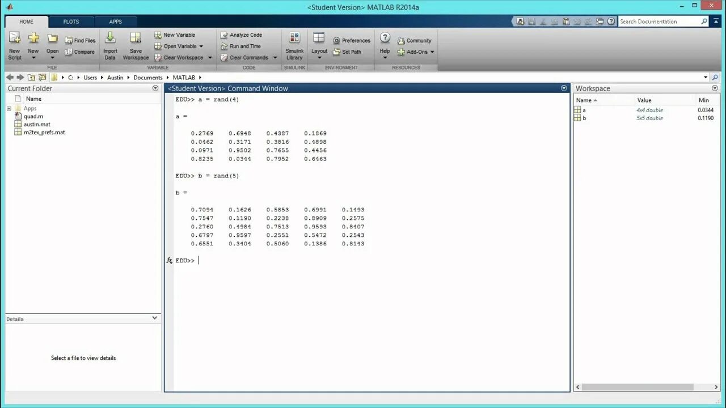
Task: Click the Run and Time button
Action: pyautogui.click(x=240, y=46)
